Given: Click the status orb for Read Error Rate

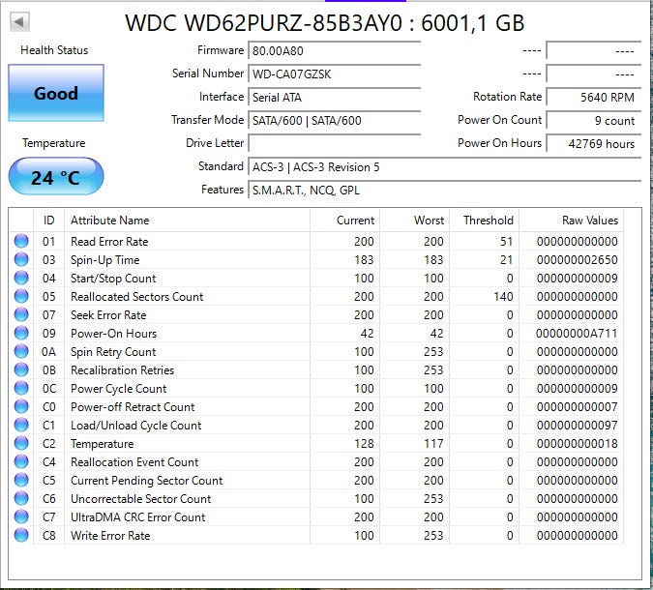Looking at the screenshot, I should pos(21,241).
